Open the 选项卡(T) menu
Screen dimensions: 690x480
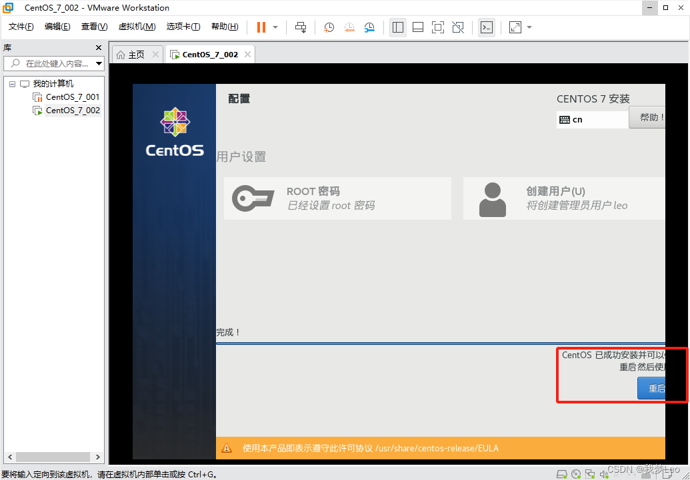pos(183,27)
